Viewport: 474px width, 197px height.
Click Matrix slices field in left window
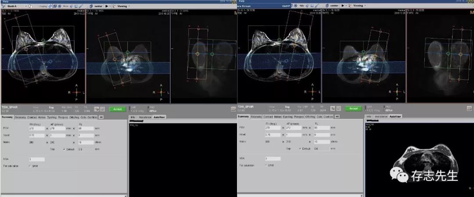[86, 142]
